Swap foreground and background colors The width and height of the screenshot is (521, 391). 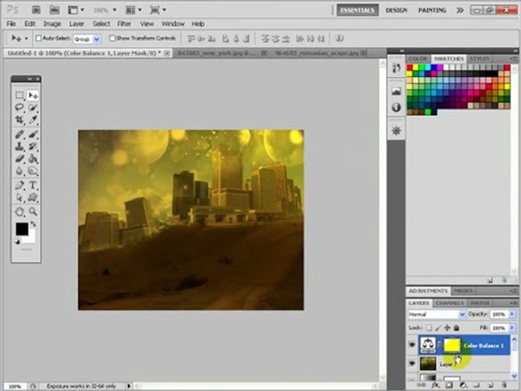pos(33,224)
